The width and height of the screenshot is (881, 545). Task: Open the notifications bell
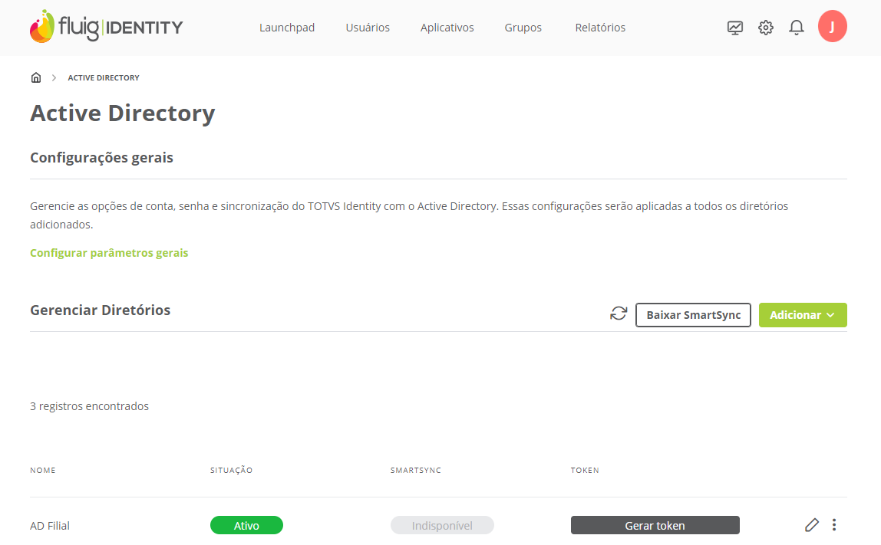click(x=796, y=28)
